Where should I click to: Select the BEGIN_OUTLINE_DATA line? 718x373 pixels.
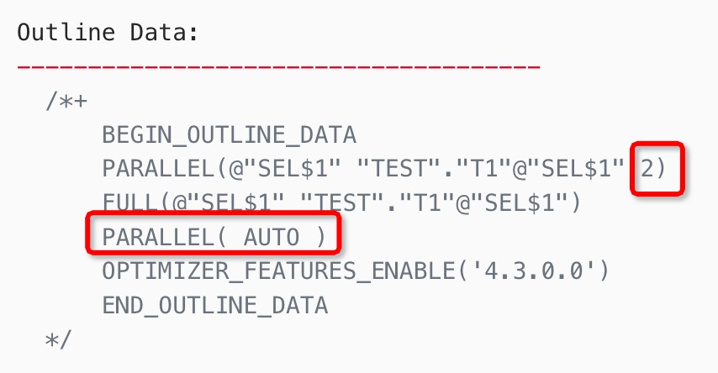229,135
